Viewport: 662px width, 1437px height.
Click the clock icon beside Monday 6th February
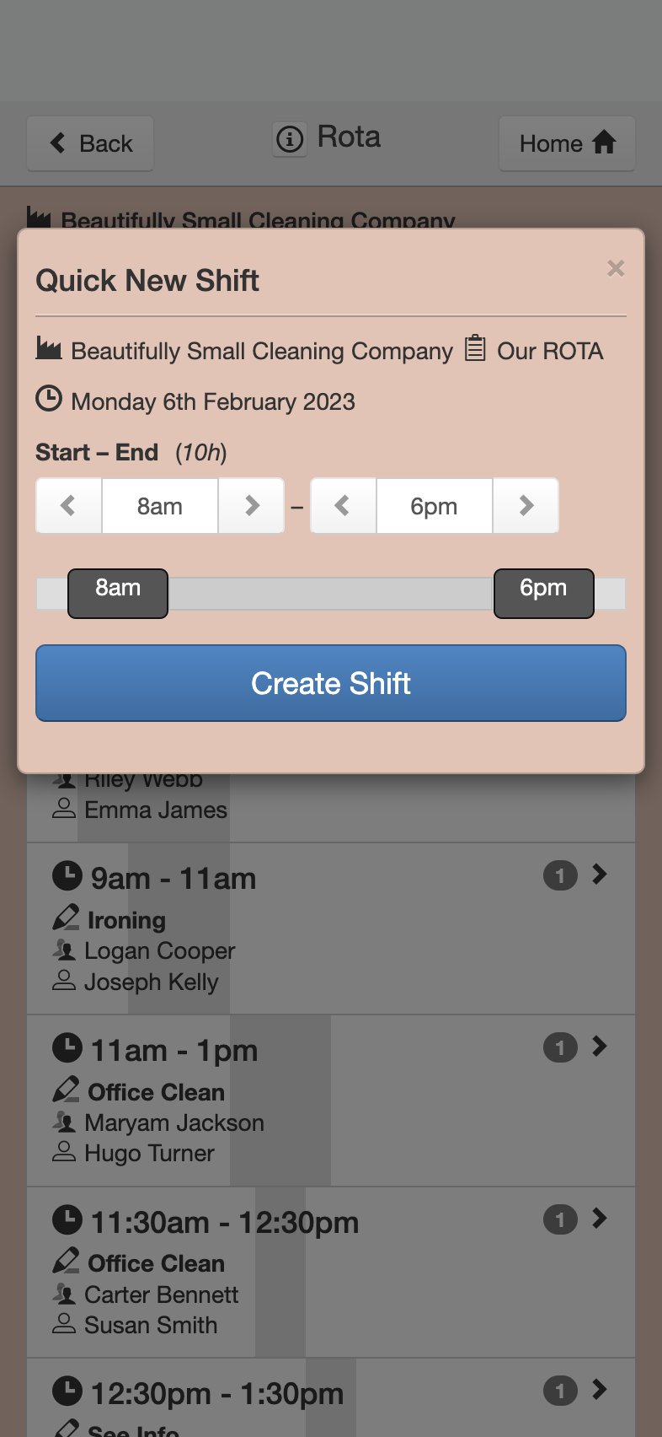click(x=49, y=398)
